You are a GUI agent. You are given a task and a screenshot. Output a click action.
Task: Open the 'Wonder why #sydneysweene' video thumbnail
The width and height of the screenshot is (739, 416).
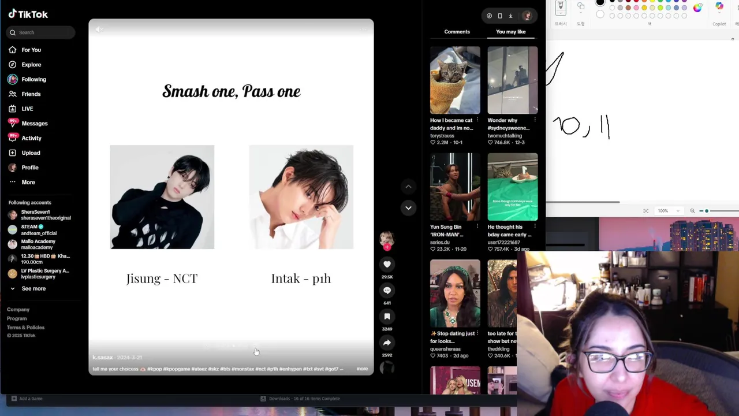[513, 80]
